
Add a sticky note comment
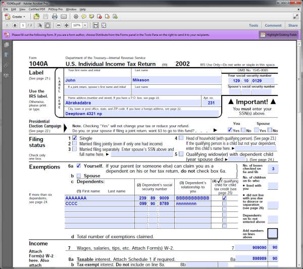pyautogui.click(x=84, y=17)
